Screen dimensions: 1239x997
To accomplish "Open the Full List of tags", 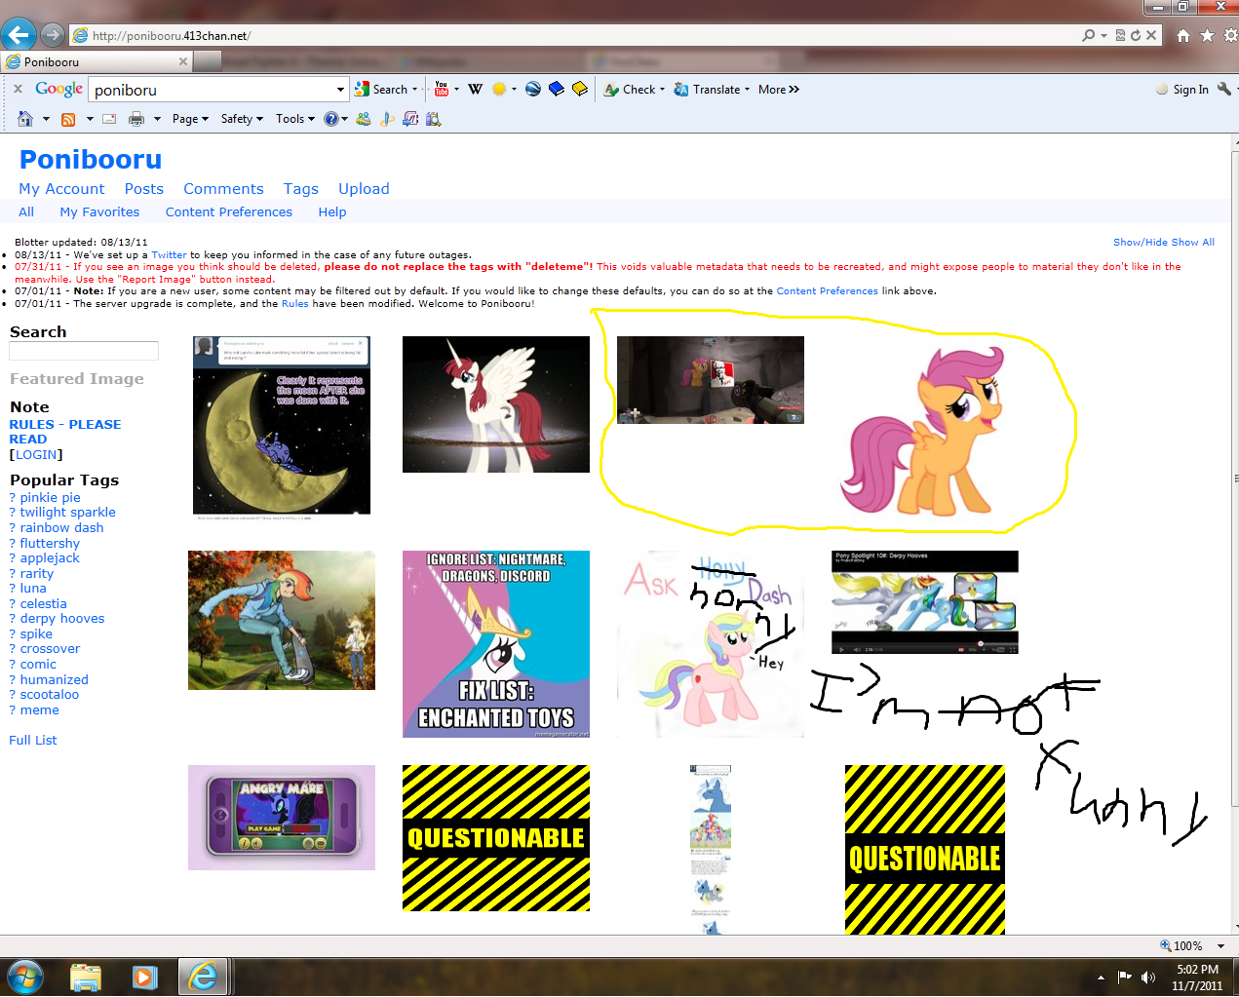I will tap(33, 741).
